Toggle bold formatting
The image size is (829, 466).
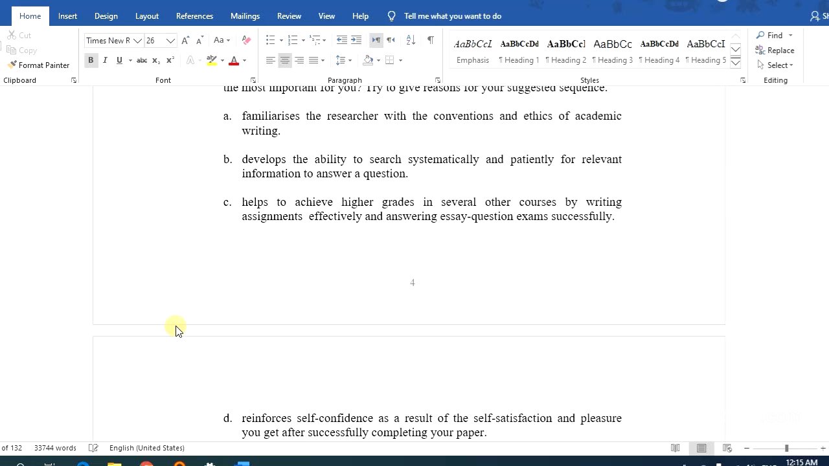91,60
